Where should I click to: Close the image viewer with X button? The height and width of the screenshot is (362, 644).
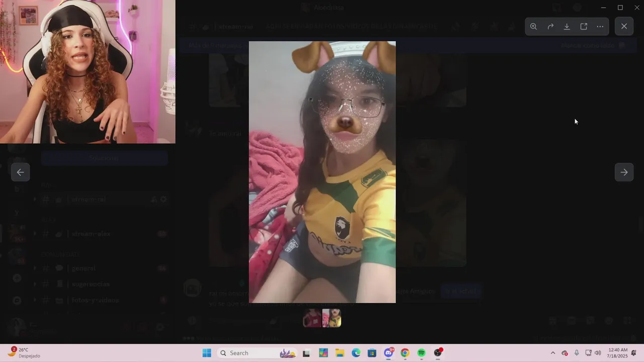click(x=624, y=27)
